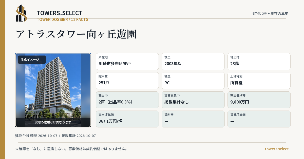Click the 賃料帯 field label
Image resolution: width=304 pixels, height=159 pixels.
point(169,115)
